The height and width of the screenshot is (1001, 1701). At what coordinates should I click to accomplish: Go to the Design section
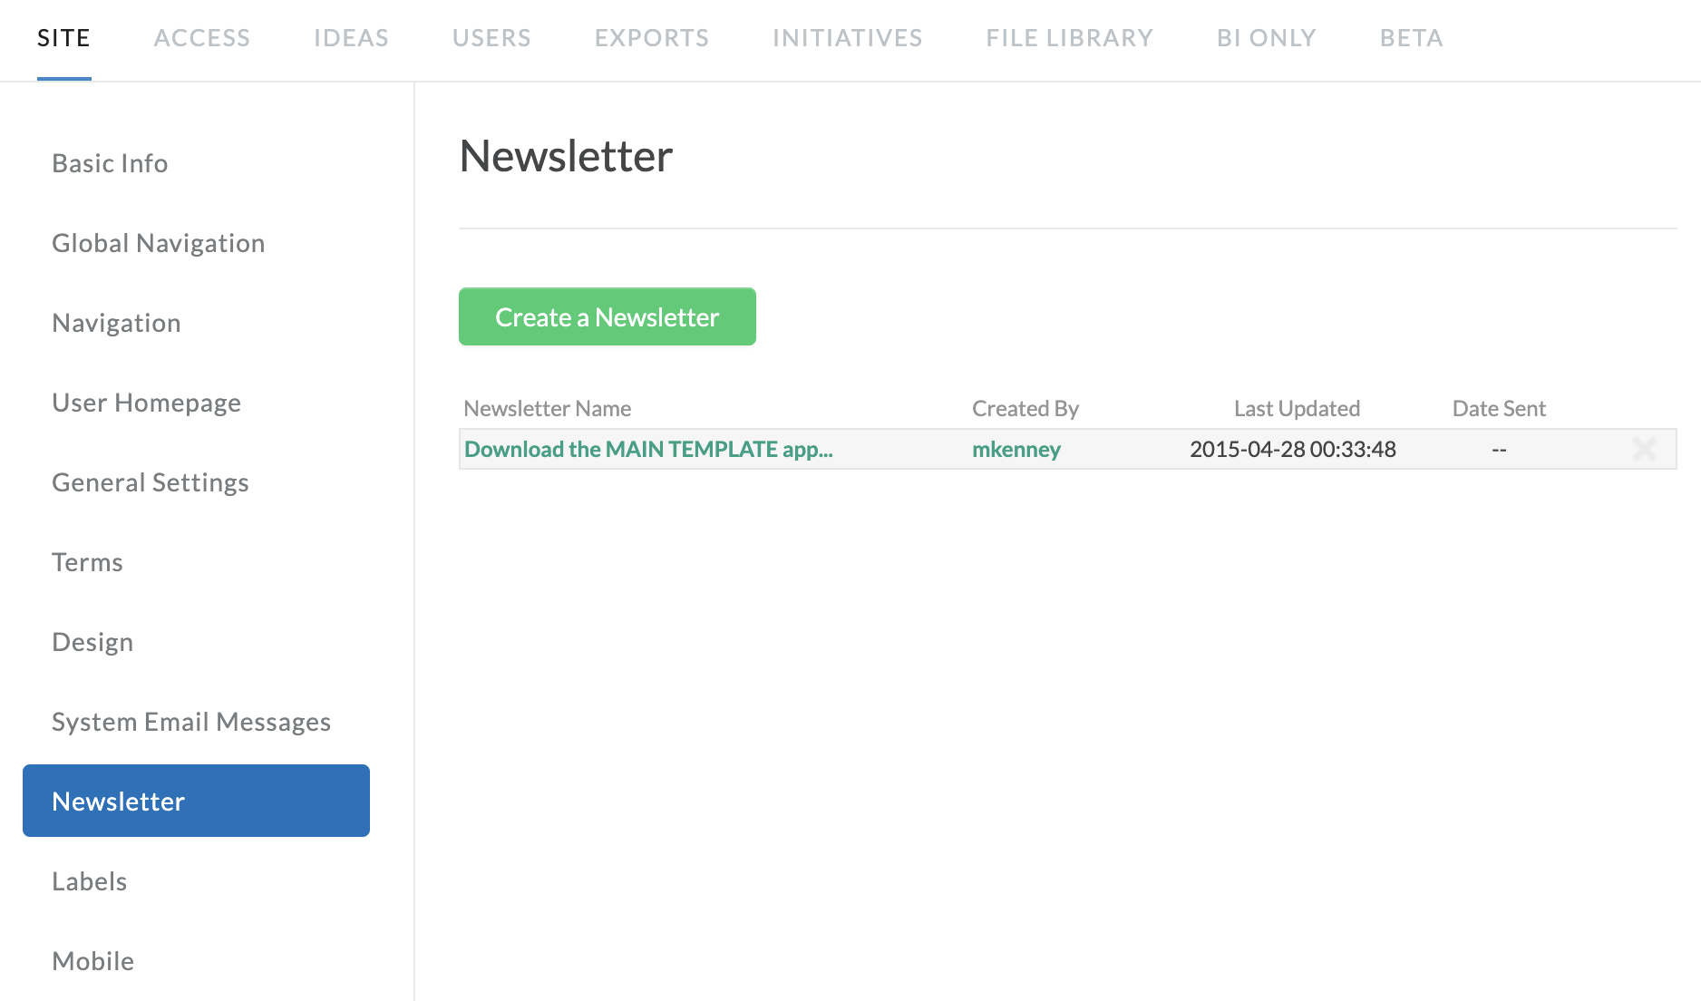click(x=92, y=642)
